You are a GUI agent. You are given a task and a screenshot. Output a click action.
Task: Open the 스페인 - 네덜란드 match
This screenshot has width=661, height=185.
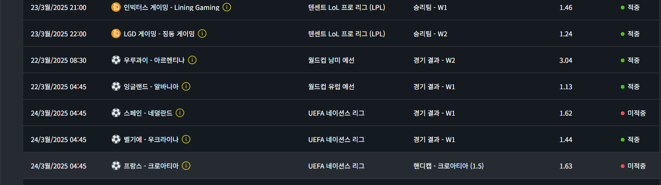coord(148,113)
